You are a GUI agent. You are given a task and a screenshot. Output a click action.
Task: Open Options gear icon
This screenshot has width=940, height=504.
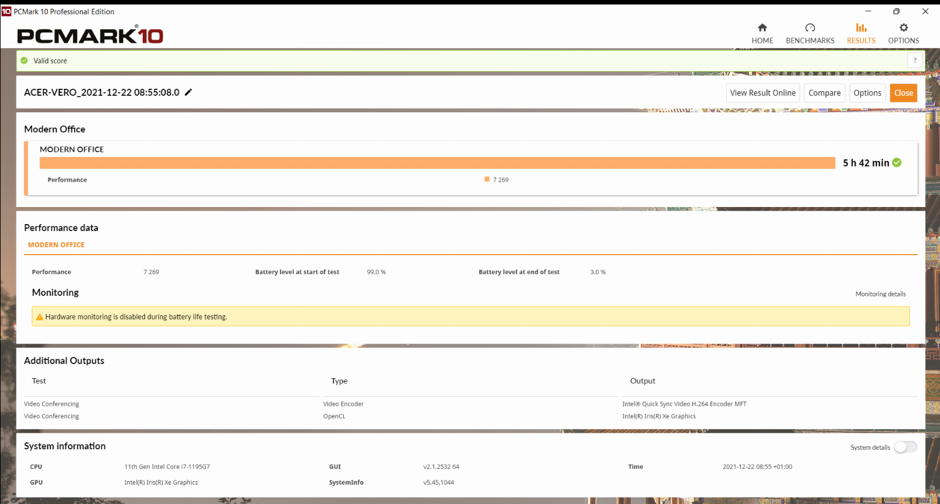[903, 28]
